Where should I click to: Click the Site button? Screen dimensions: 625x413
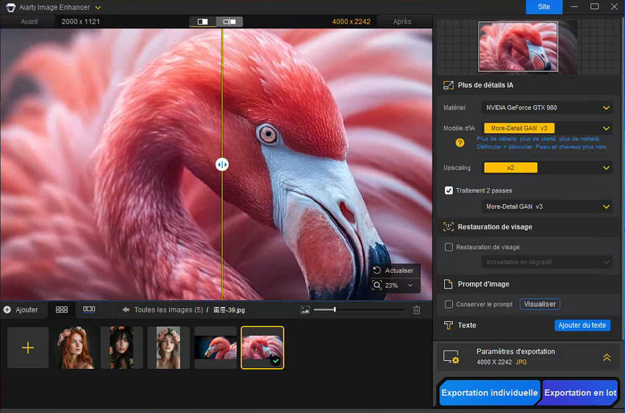(543, 7)
